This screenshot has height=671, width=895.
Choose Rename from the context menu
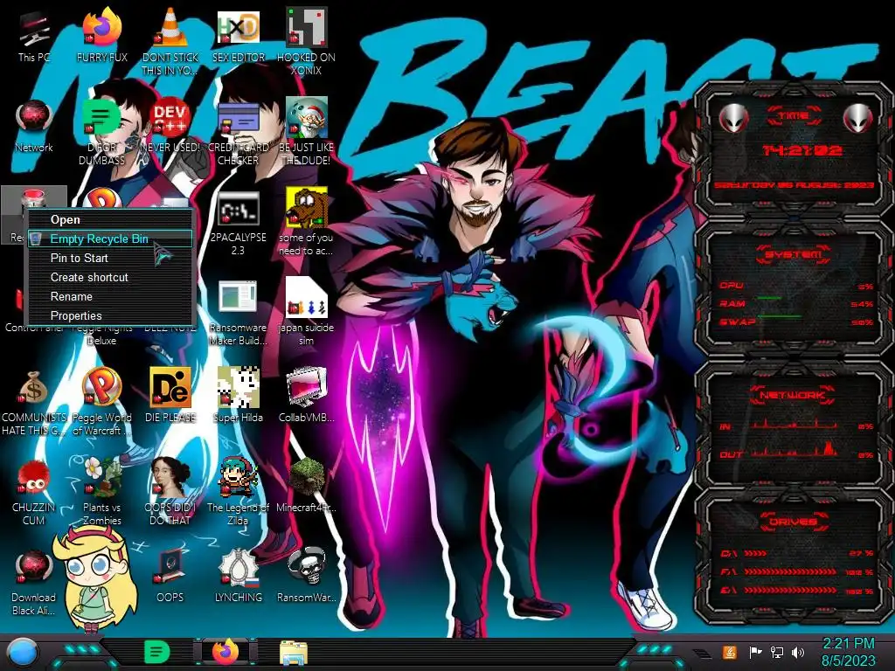point(110,297)
